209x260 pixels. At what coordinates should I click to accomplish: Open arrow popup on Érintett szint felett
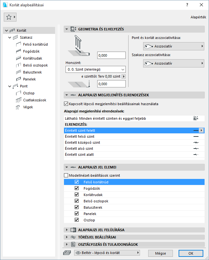tap(201, 130)
